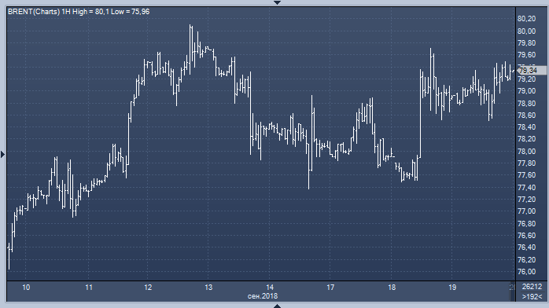549x308 pixels.
Task: Expand the left panel via right-pointing triangle
Action: click(3, 154)
